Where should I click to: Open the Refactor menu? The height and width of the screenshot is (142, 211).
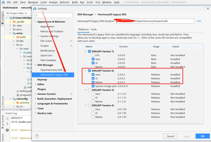pos(65,2)
